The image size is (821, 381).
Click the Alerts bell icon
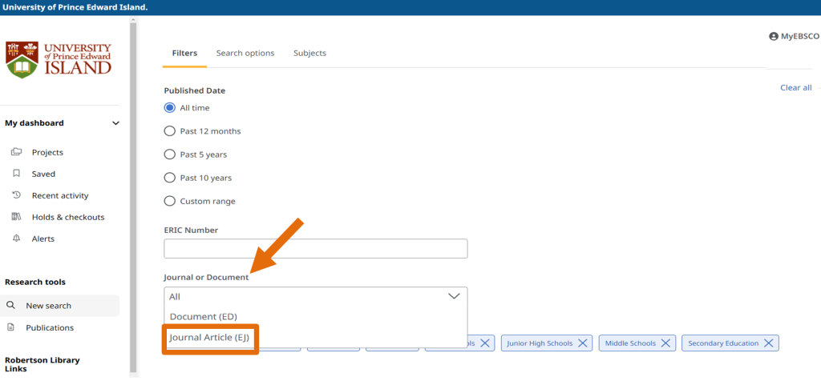coord(16,239)
